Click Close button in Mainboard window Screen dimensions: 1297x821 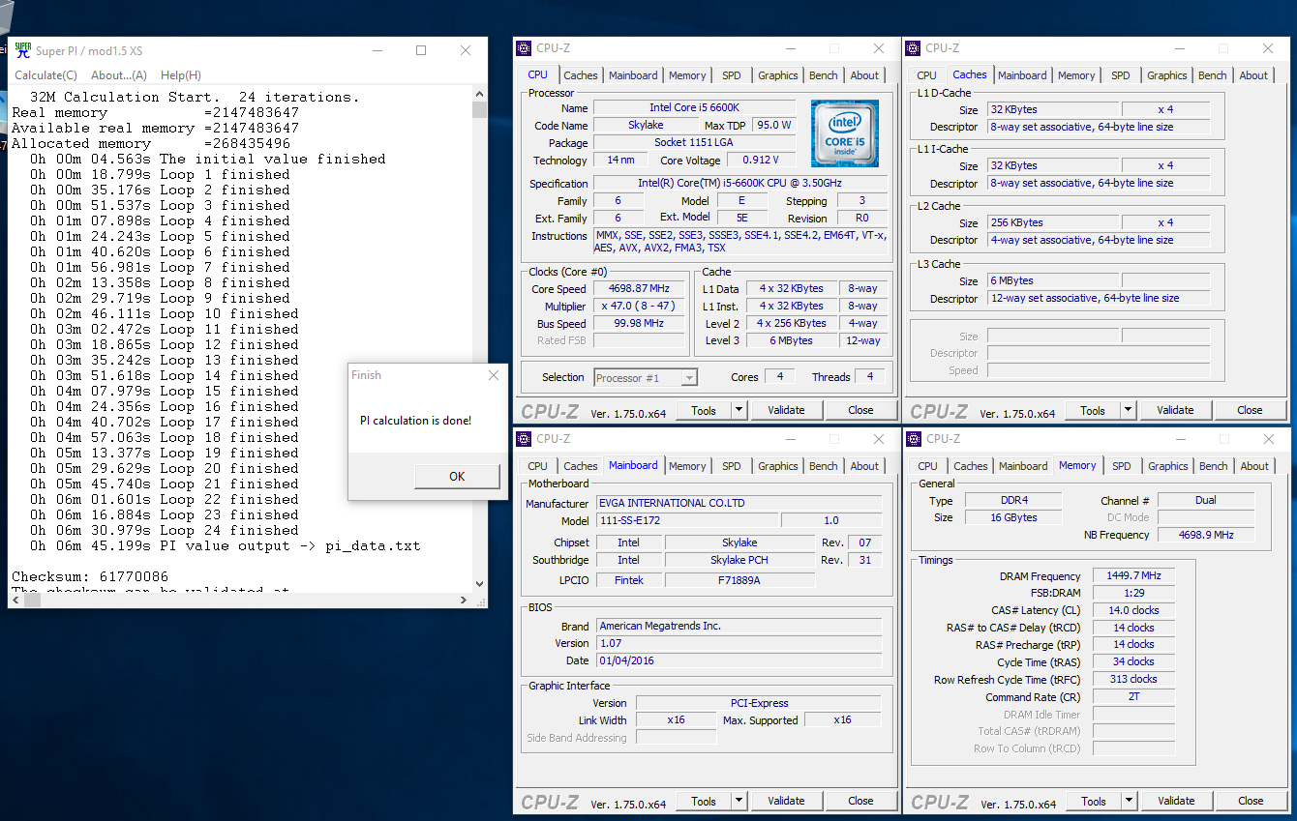pos(860,801)
